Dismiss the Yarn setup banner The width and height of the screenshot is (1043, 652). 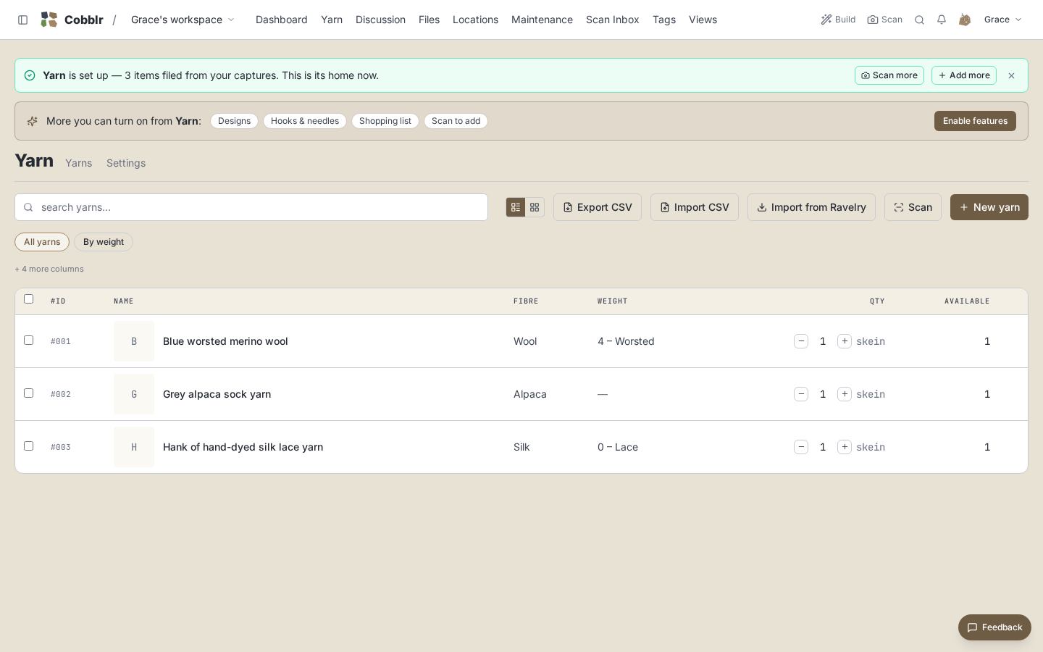pyautogui.click(x=1012, y=75)
